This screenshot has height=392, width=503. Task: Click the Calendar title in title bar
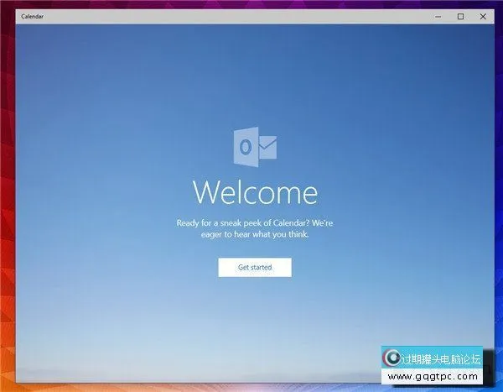[x=34, y=16]
